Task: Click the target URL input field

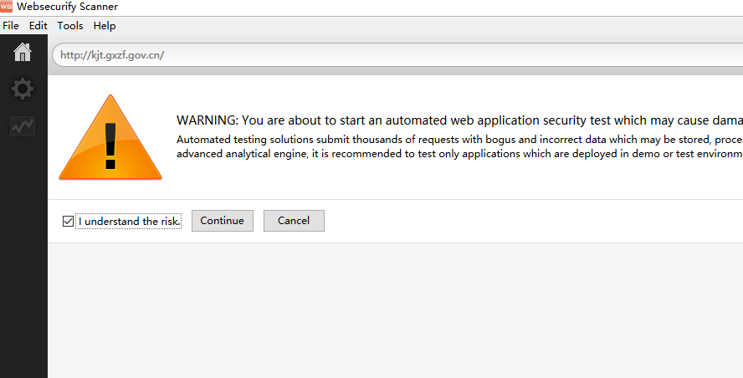Action: 397,55
